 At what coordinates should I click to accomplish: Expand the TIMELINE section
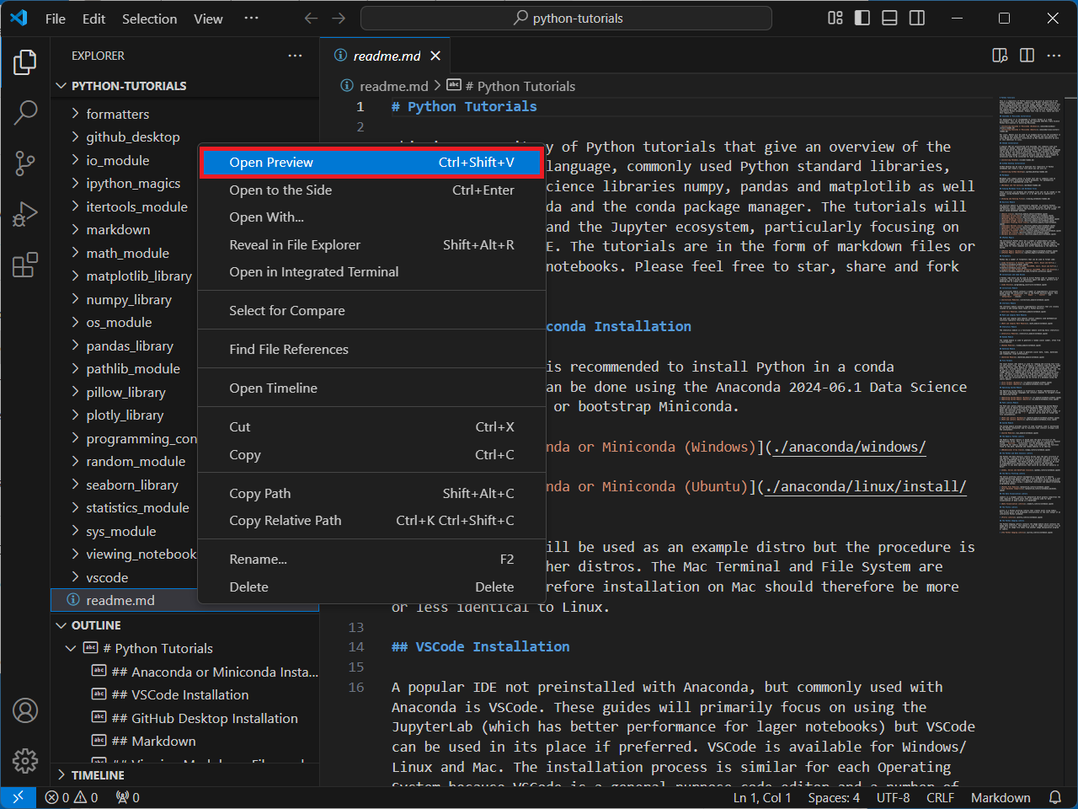98,774
